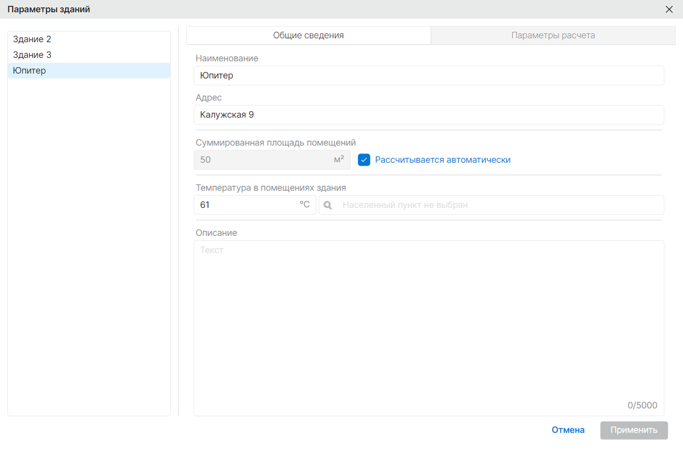Click the Применить button

[x=634, y=430]
